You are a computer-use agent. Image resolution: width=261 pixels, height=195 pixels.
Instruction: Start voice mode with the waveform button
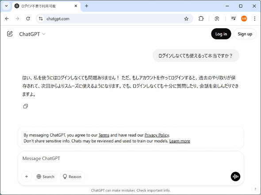click(235, 176)
